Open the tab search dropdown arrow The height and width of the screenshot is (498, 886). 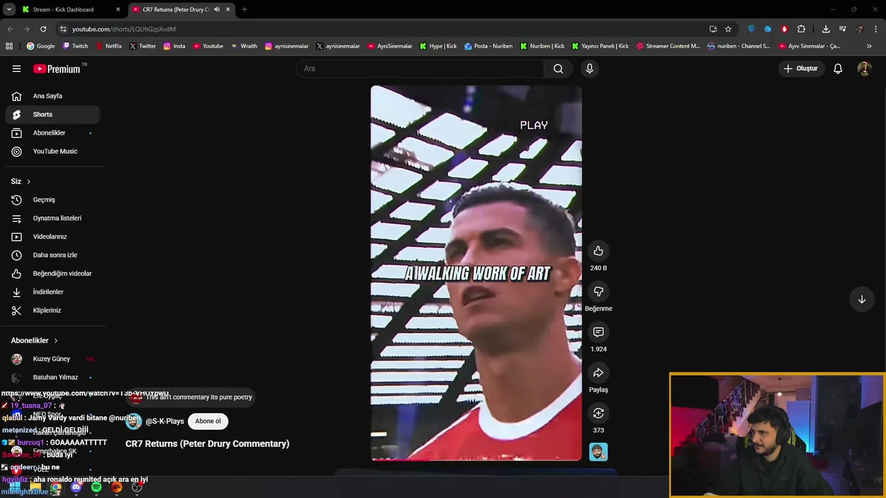click(9, 10)
